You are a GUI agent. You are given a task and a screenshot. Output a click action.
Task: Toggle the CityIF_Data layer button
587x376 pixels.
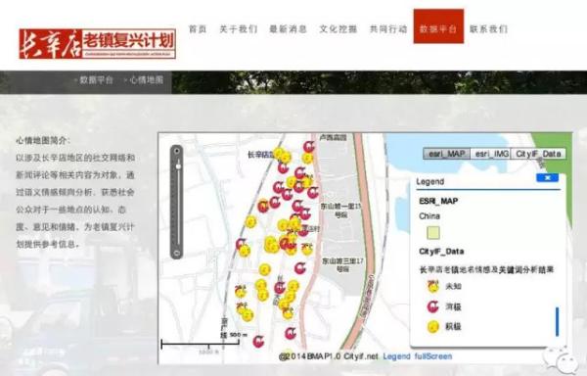coord(538,154)
